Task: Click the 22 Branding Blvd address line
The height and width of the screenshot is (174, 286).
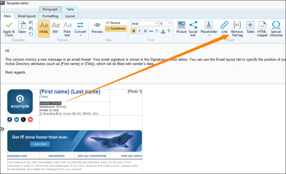Action: (69, 114)
